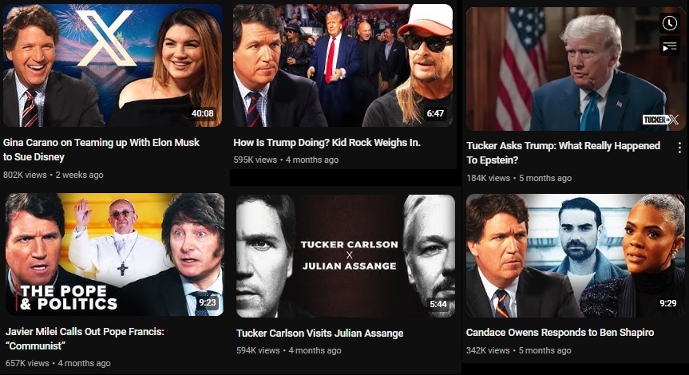Open the Trump Epstein interview thumbnail

[x=575, y=69]
